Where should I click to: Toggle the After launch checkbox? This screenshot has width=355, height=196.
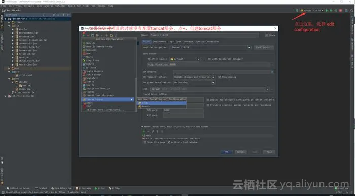pos(149,59)
